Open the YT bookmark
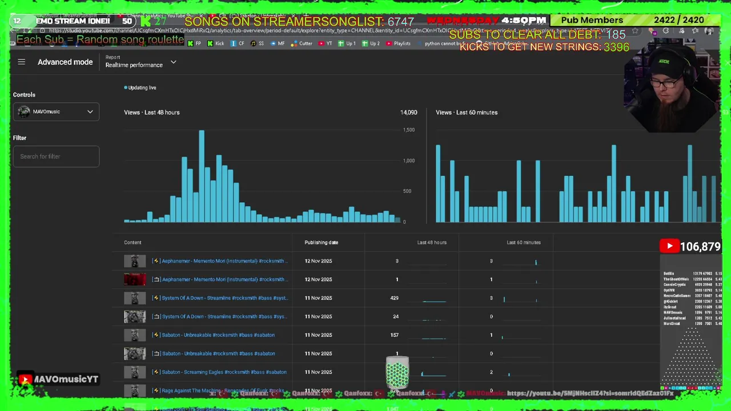This screenshot has height=411, width=731. point(326,43)
